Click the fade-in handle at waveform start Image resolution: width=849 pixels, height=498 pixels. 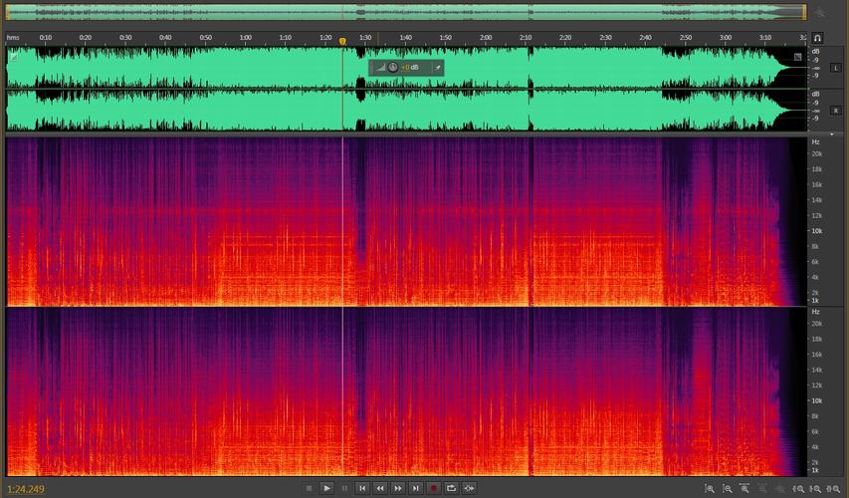point(14,56)
